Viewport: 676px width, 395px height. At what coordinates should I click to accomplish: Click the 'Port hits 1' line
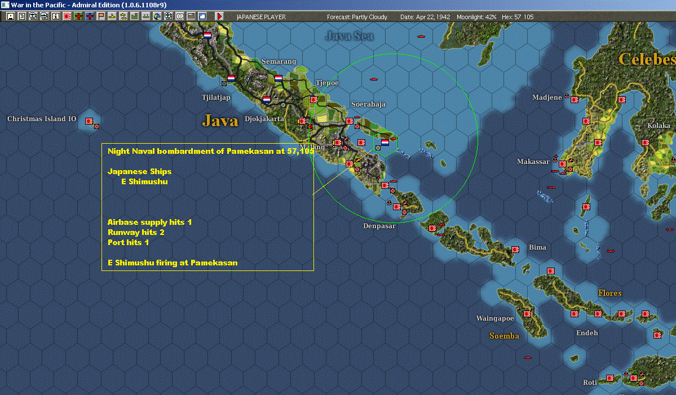(128, 242)
